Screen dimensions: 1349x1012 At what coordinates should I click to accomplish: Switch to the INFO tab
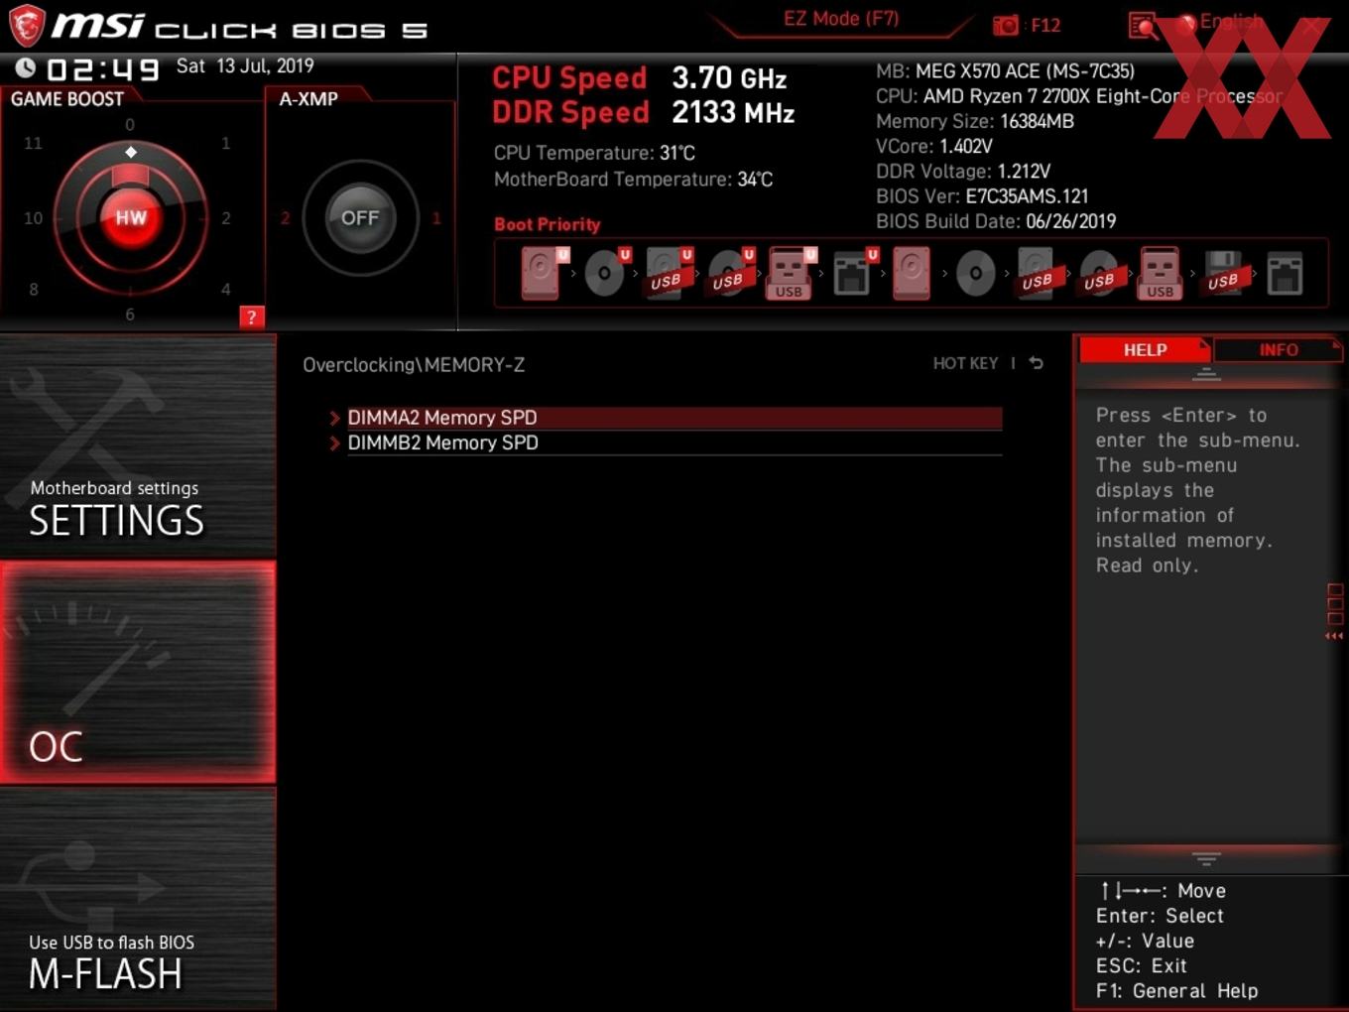(1278, 349)
